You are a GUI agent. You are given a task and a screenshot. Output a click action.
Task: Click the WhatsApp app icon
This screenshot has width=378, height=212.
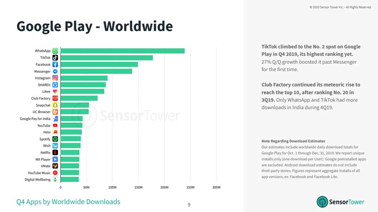[x=55, y=51]
